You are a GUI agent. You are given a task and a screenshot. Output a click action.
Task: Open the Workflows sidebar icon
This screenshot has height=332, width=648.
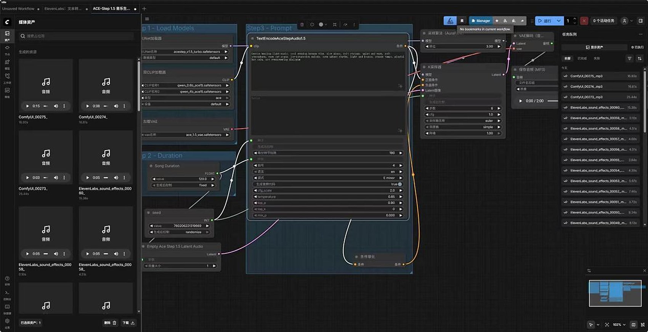7,78
